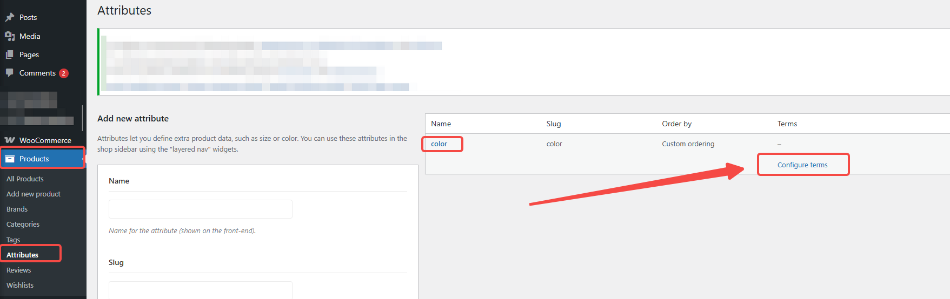Open the Categories submenu
The image size is (950, 299).
23,224
